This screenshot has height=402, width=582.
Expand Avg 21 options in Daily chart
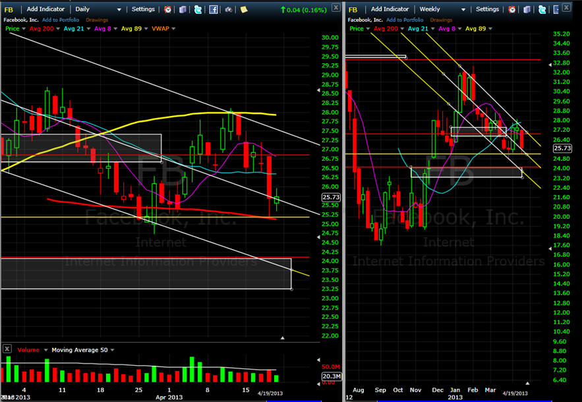pos(88,28)
